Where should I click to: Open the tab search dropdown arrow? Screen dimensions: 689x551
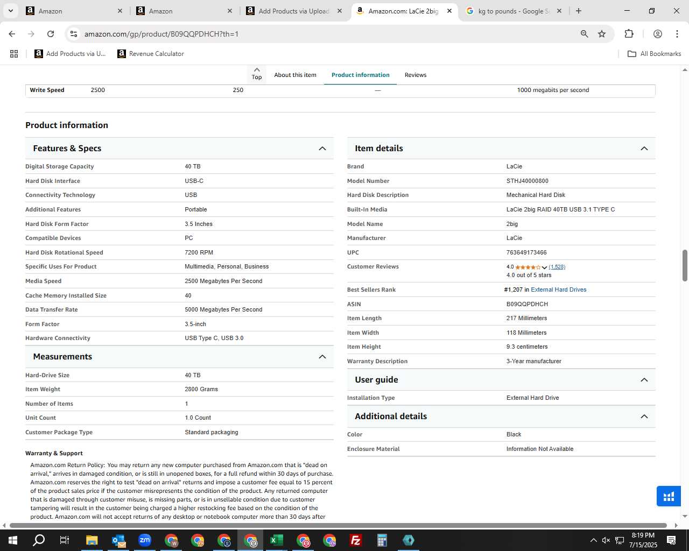[x=10, y=11]
